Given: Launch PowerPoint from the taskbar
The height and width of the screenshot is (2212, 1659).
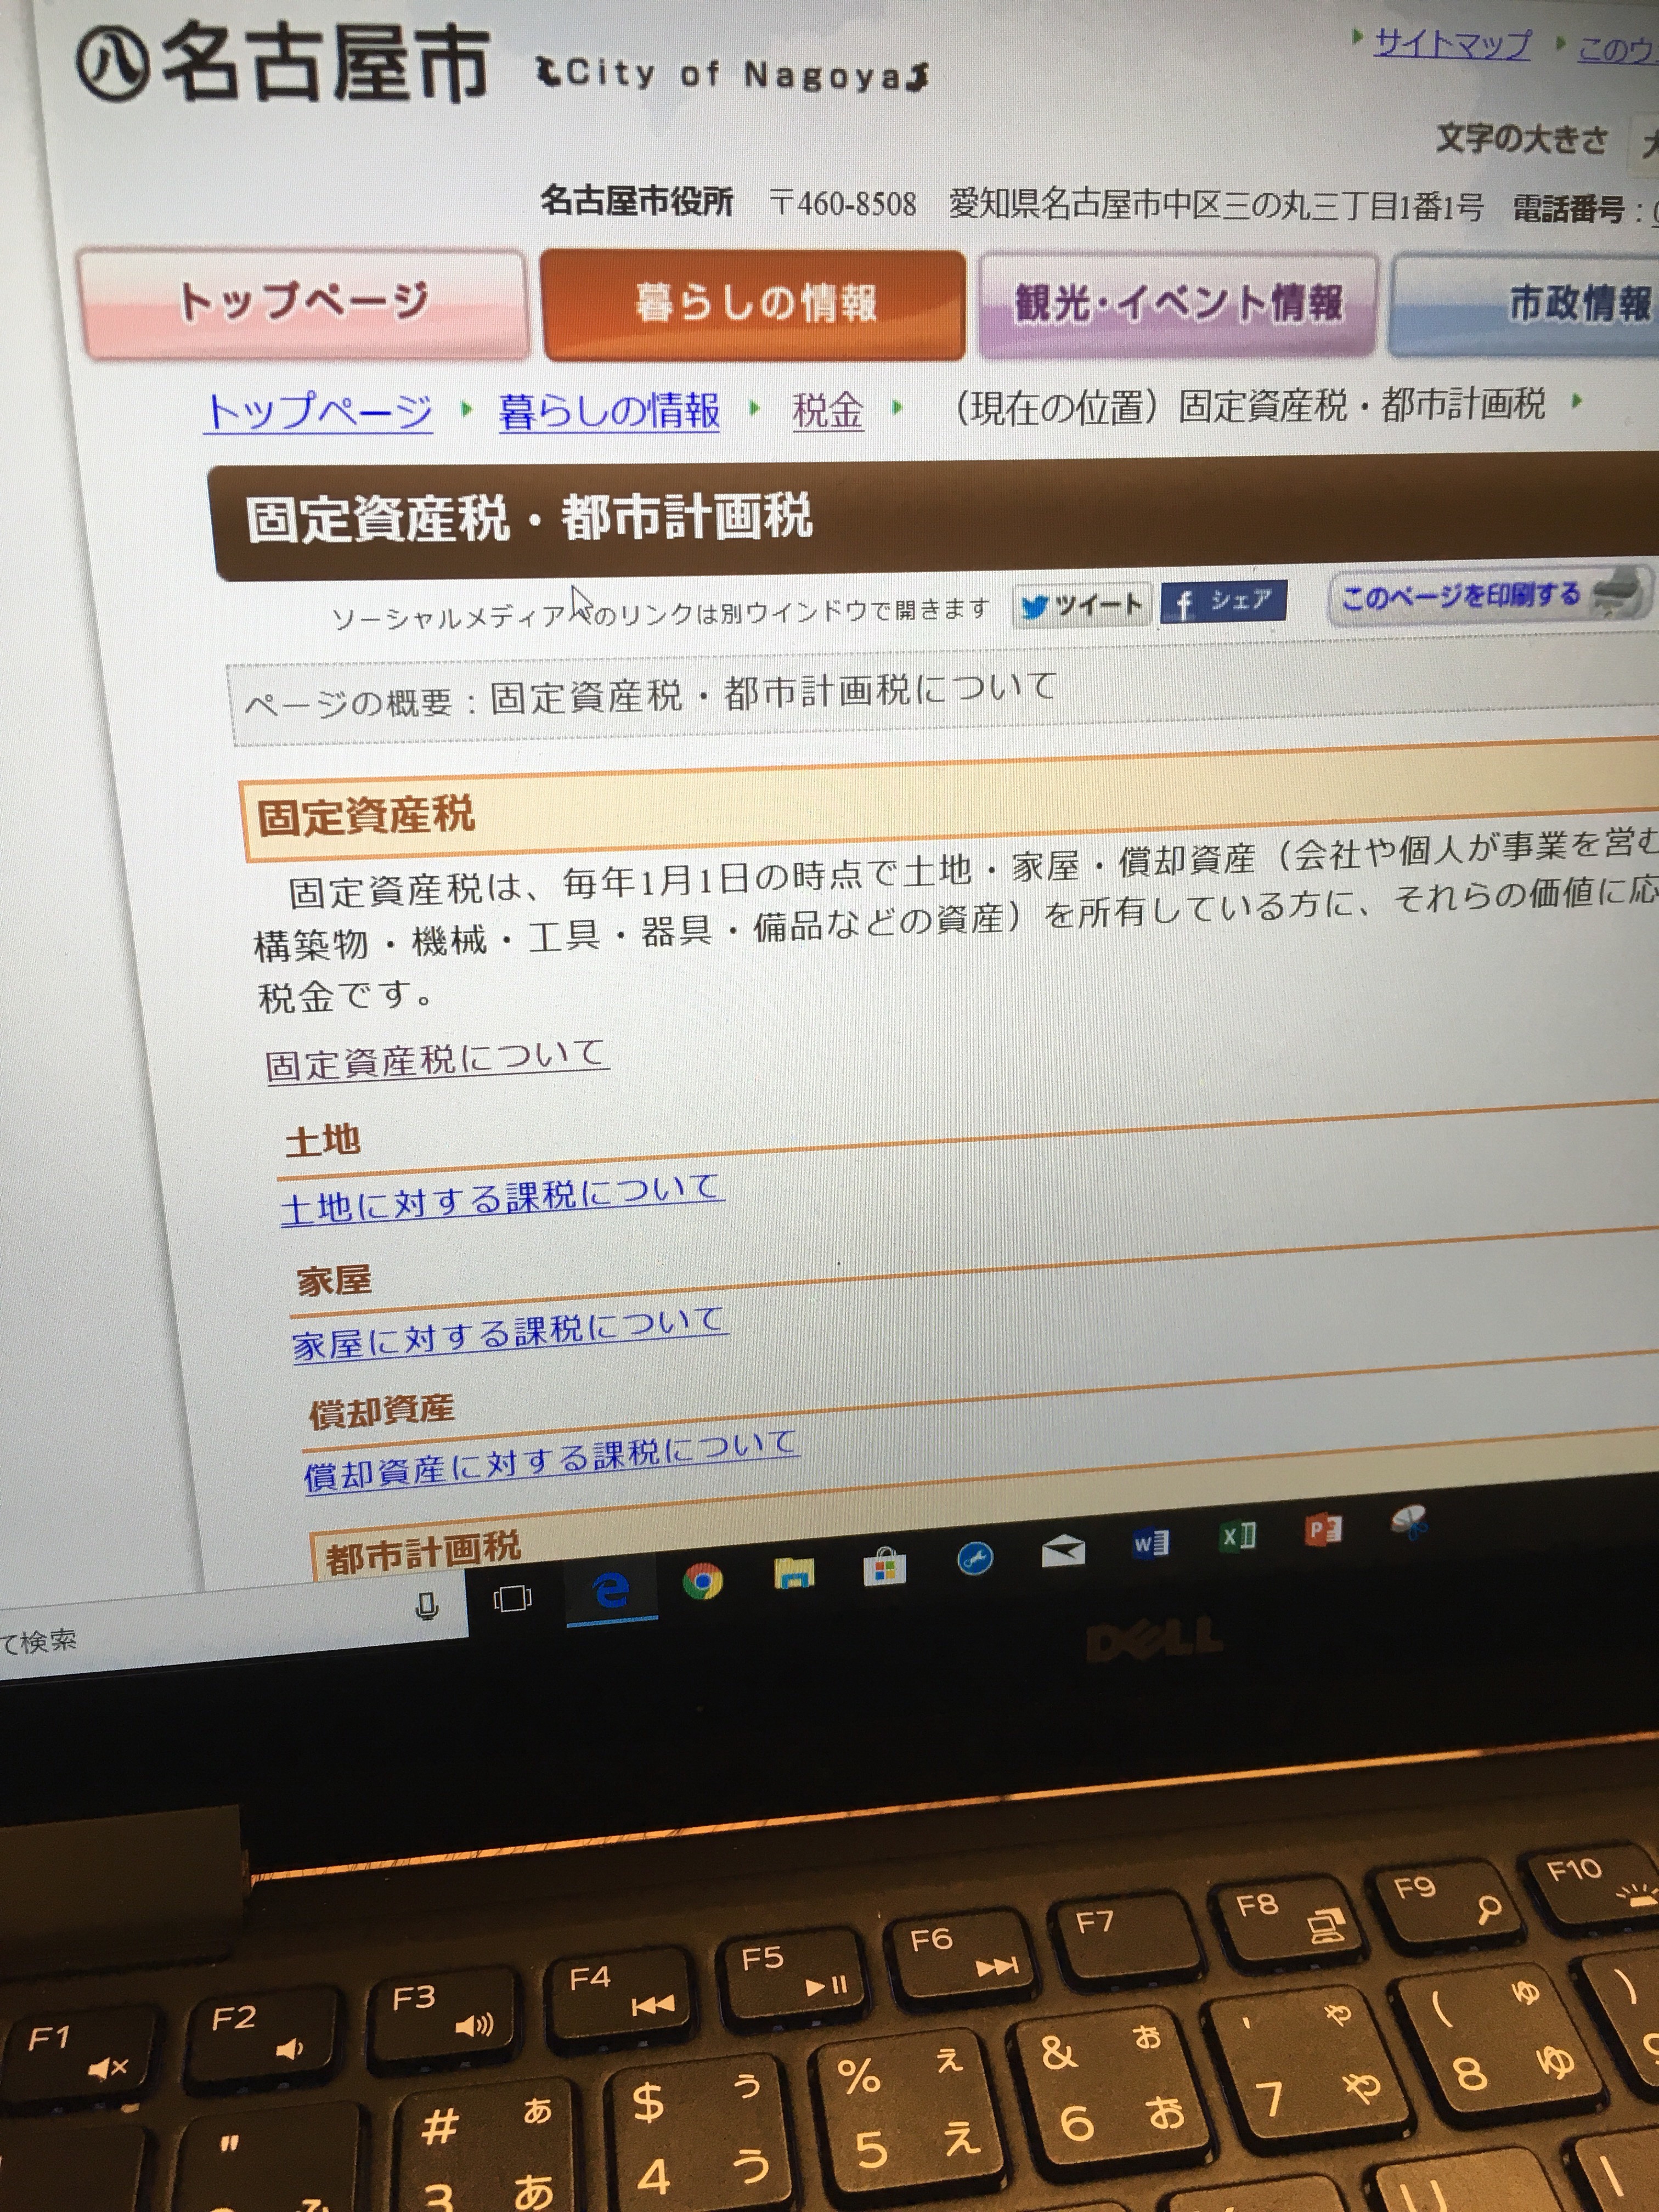Looking at the screenshot, I should coord(1323,1530).
